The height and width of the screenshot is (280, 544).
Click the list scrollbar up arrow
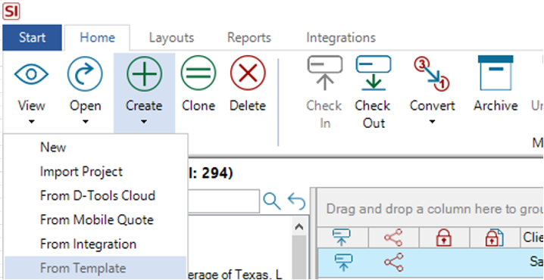pos(299,227)
